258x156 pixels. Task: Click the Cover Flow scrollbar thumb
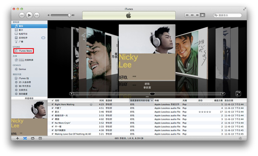tap(152, 94)
